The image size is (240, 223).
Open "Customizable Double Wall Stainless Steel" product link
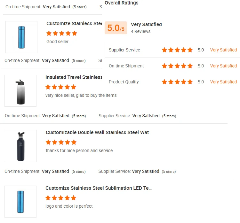coord(99,133)
